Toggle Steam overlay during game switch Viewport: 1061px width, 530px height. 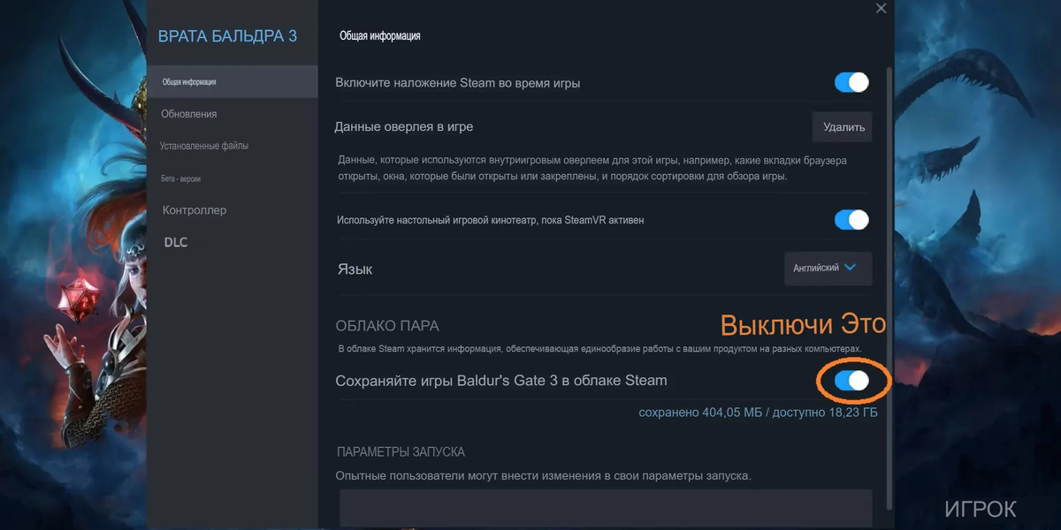point(851,82)
